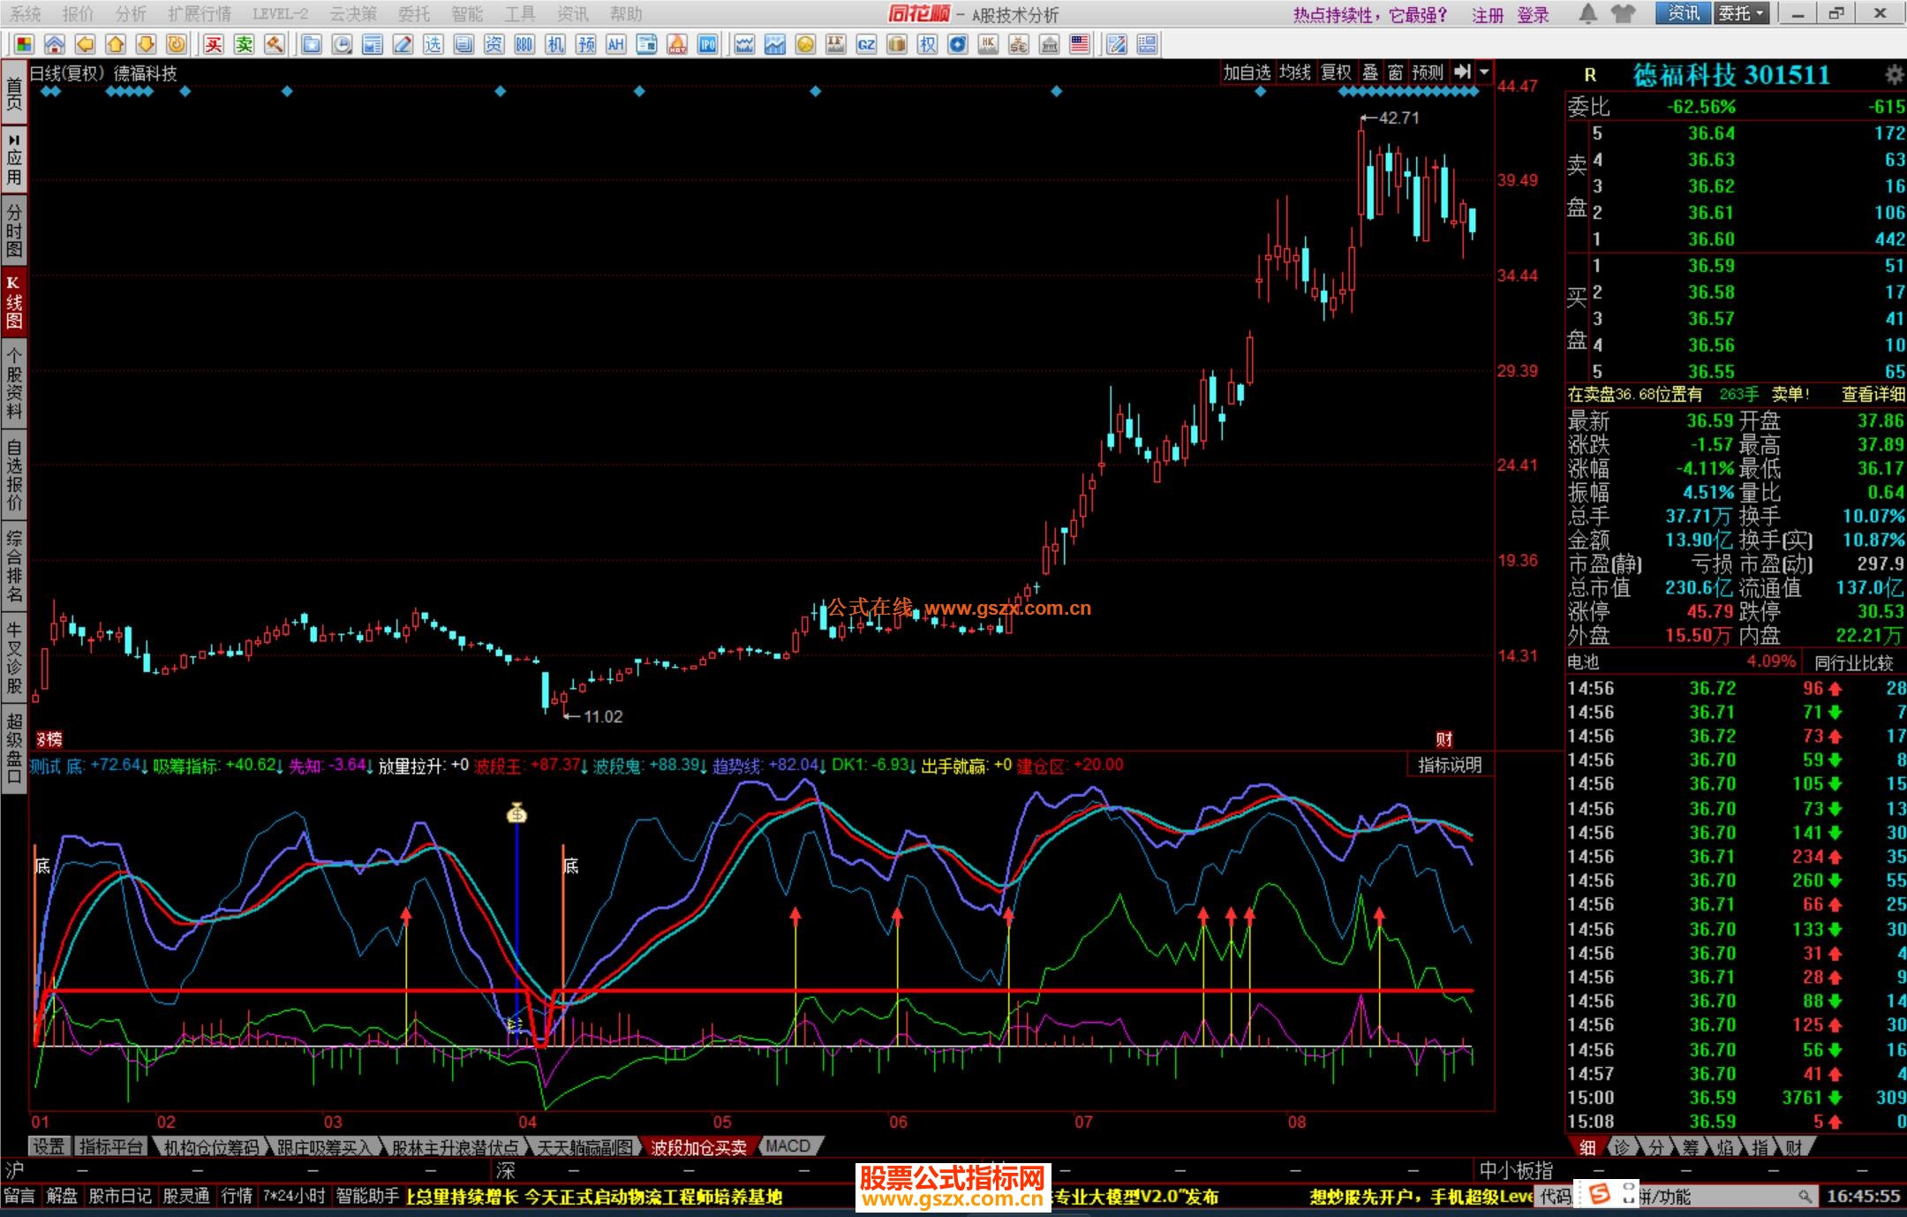1907x1217 pixels.
Task: Click the yellow back arrow toolbar icon
Action: [85, 44]
